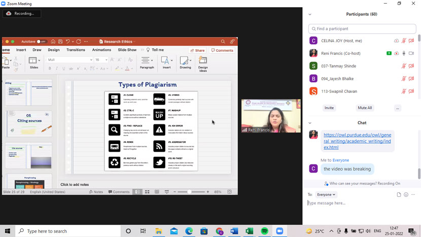Click the PowerPoint zoom slider

tap(190, 192)
